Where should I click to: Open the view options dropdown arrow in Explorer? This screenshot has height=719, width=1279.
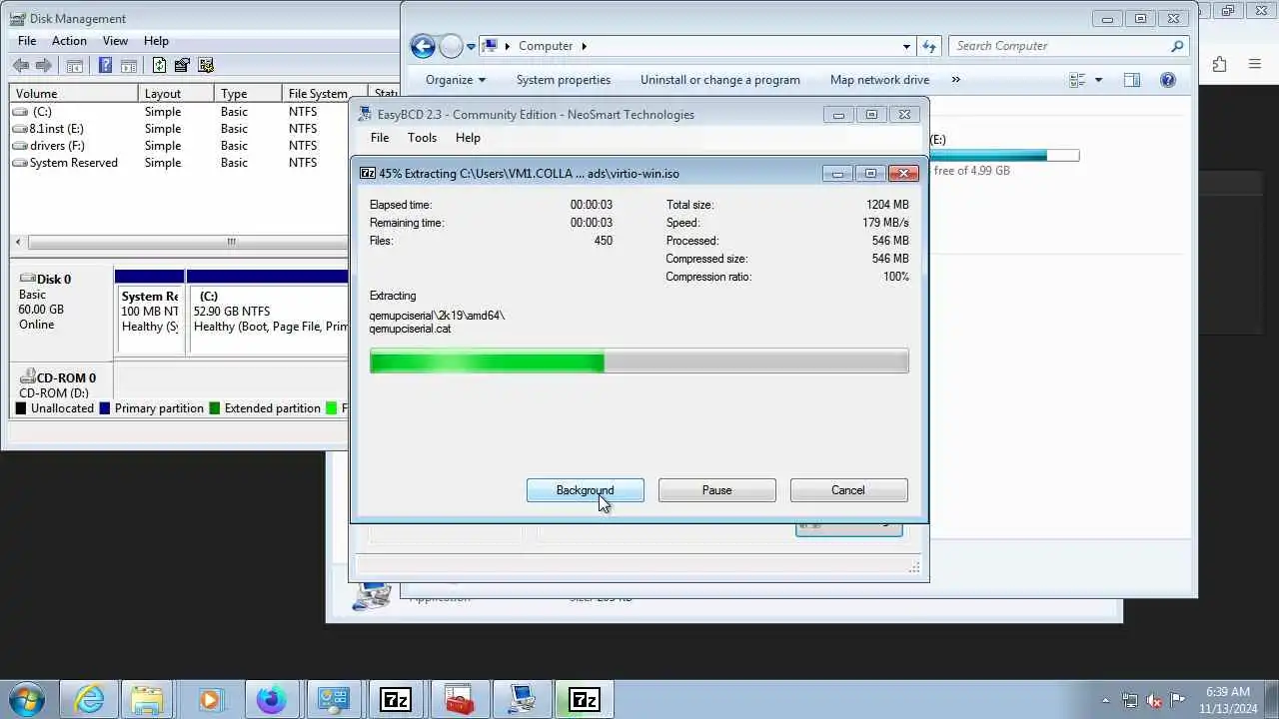[x=1098, y=80]
